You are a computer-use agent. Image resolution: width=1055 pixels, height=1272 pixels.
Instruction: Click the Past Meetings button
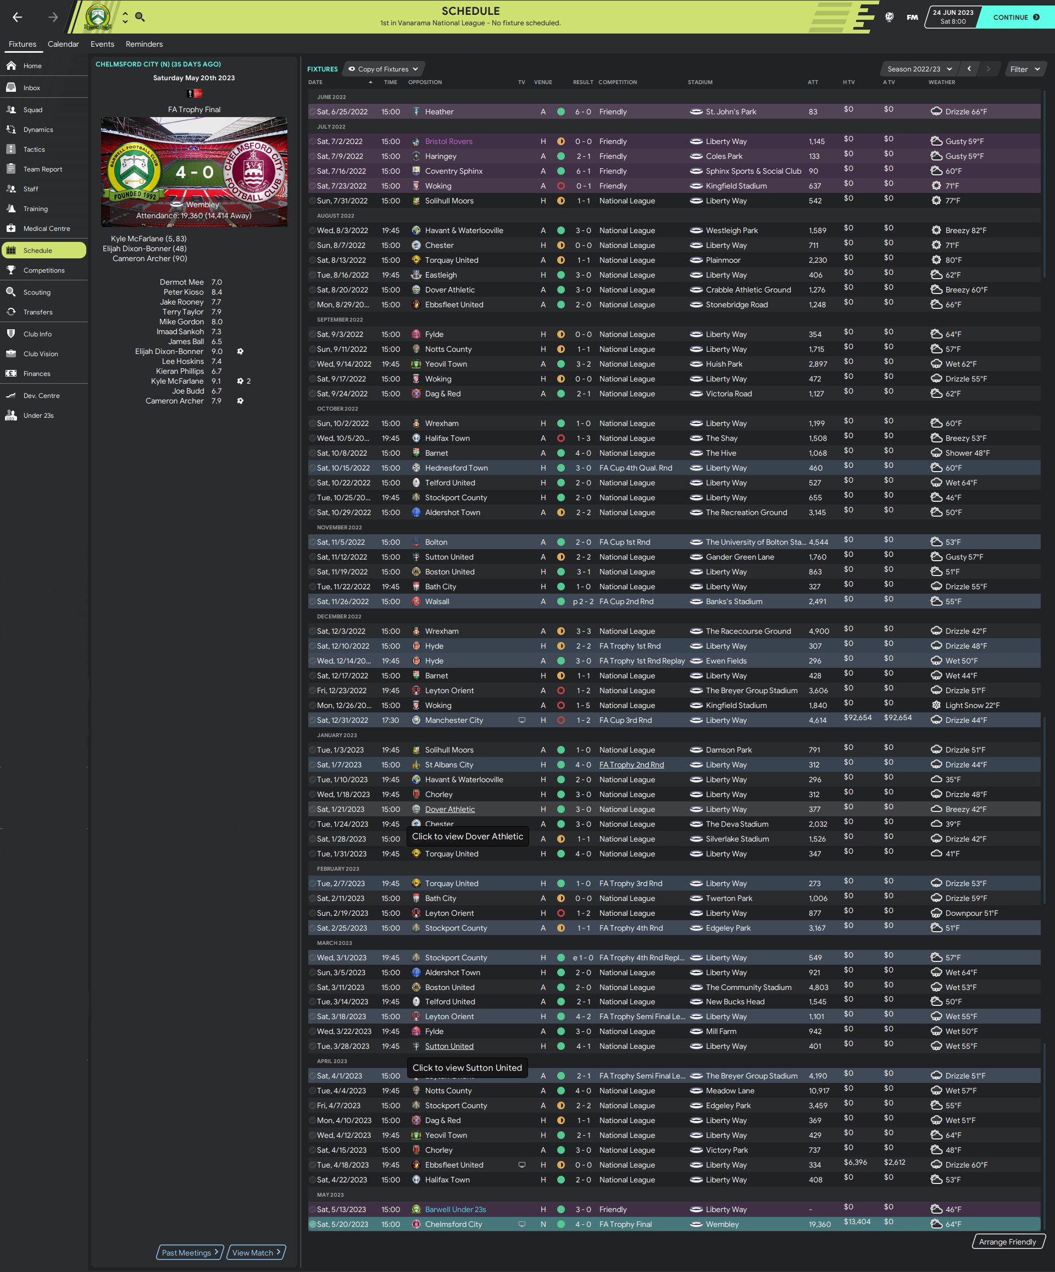pos(190,1253)
